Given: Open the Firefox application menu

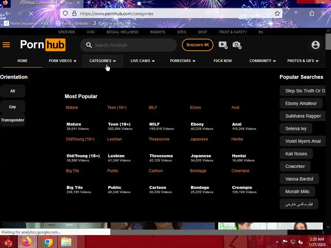Looking at the screenshot, I should pos(323,14).
